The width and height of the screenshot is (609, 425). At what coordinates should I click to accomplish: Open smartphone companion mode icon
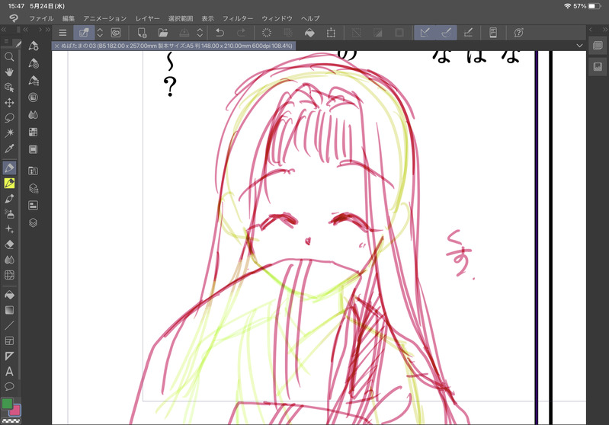click(x=493, y=33)
